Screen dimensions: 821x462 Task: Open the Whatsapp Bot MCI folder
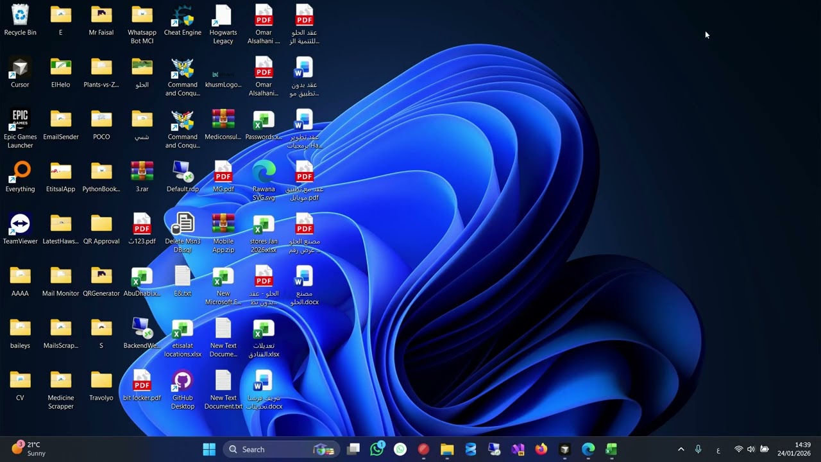[x=142, y=24]
